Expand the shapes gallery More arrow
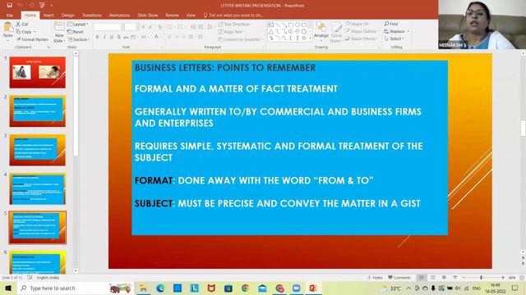This screenshot has height=295, width=526. 311,39
